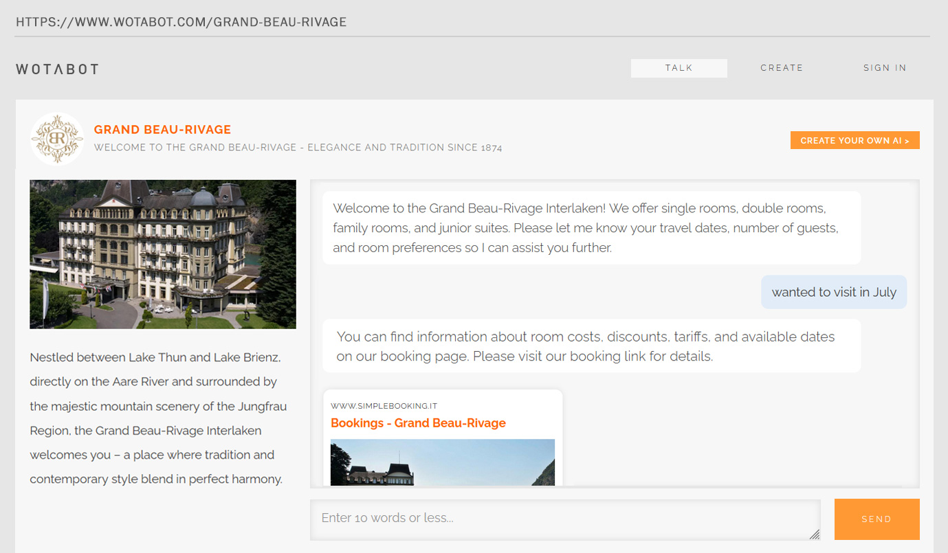The width and height of the screenshot is (948, 553).
Task: Click the booking card preview image
Action: click(443, 462)
